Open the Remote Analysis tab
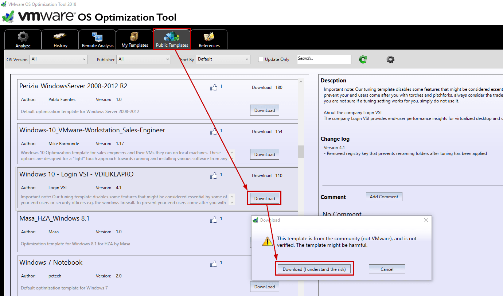 (x=97, y=39)
